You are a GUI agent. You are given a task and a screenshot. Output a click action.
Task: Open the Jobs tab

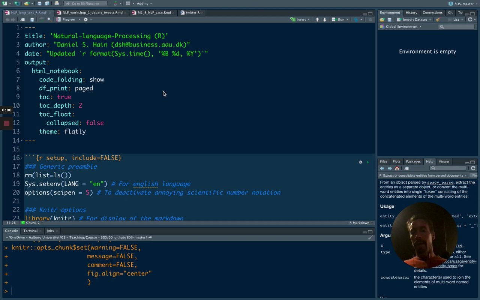point(50,231)
